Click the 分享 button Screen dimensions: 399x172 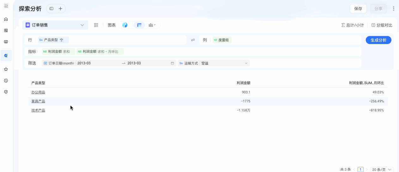click(x=378, y=9)
